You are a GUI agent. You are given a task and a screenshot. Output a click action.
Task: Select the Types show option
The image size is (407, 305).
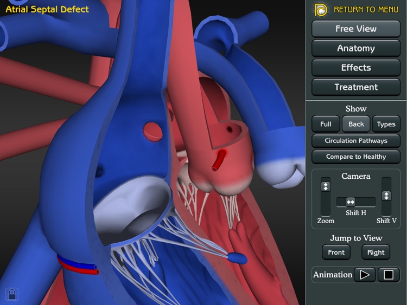click(x=386, y=124)
